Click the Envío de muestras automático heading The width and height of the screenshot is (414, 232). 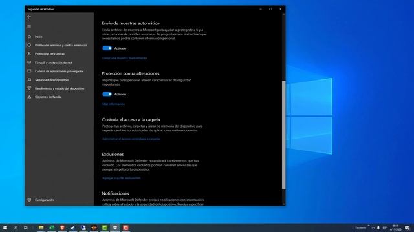(131, 23)
